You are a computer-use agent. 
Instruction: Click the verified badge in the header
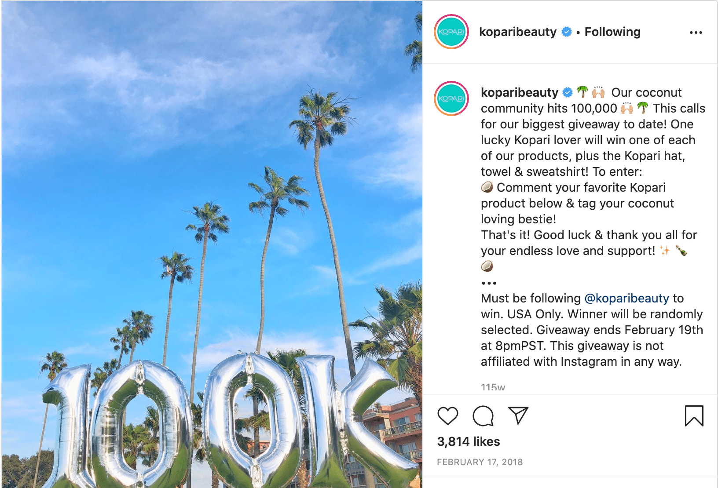click(x=567, y=32)
